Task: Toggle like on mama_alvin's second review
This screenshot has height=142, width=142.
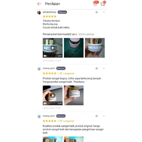Action: (97, 116)
